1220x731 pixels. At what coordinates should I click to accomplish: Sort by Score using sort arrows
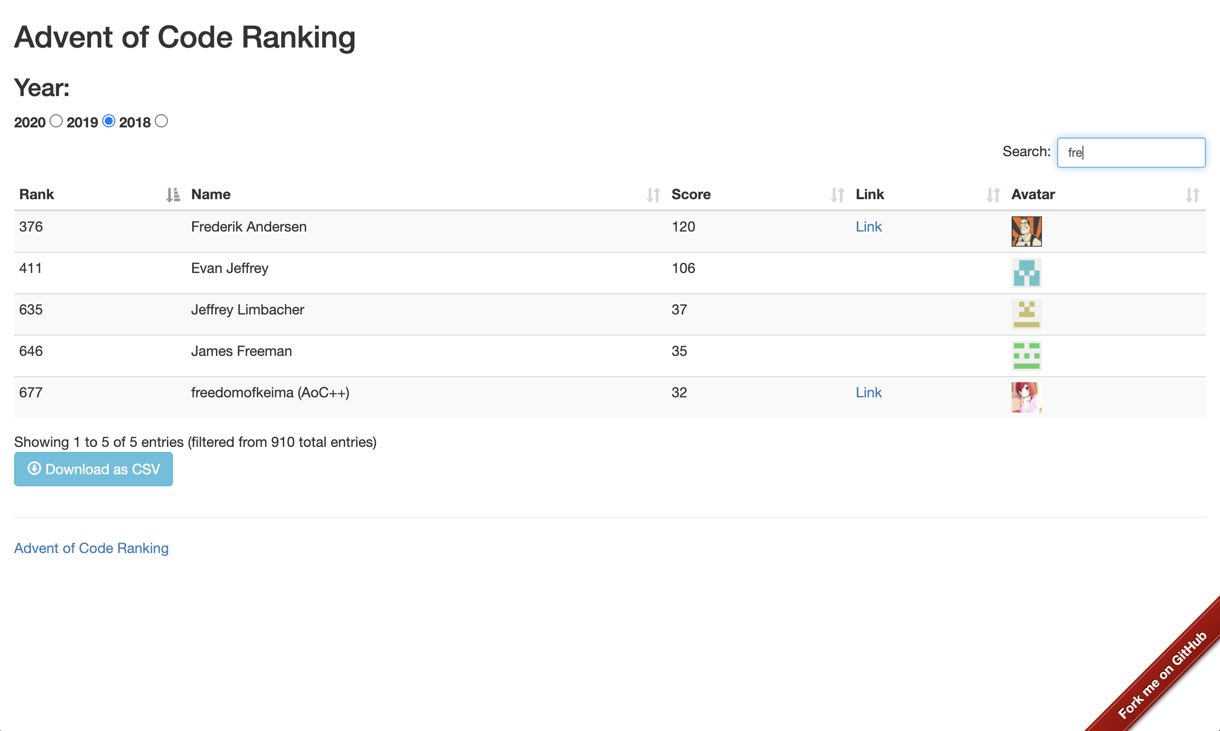pyautogui.click(x=837, y=195)
